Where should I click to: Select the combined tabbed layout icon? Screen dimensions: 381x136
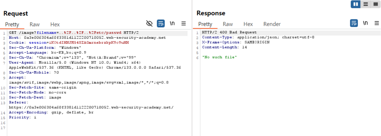pos(375,4)
